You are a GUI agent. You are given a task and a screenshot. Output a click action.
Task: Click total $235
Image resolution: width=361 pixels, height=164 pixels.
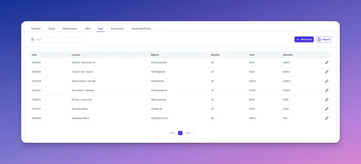pyautogui.click(x=252, y=100)
